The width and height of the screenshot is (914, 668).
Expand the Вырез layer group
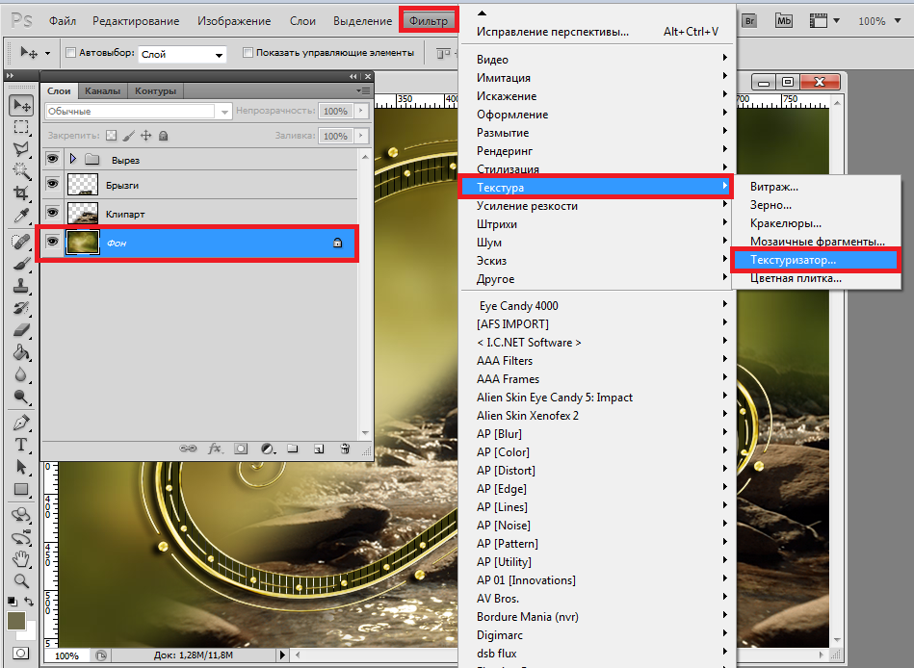73,159
